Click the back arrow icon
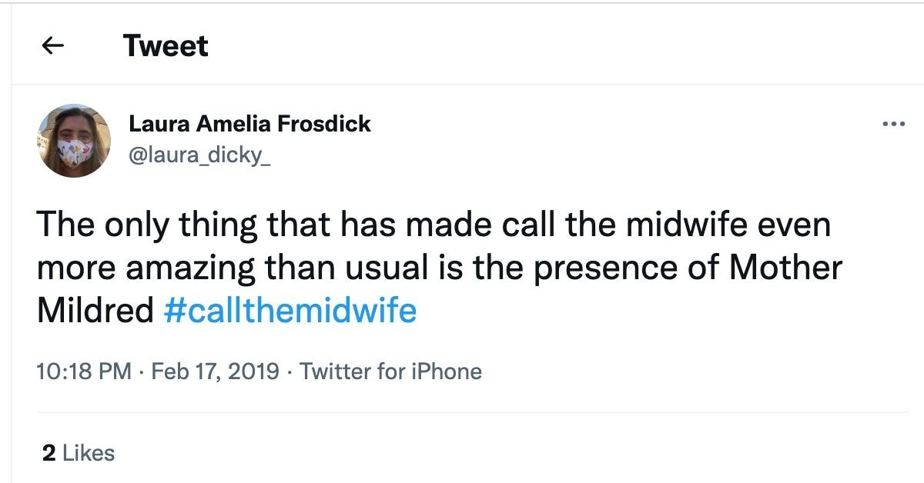This screenshot has width=924, height=483. pyautogui.click(x=52, y=46)
